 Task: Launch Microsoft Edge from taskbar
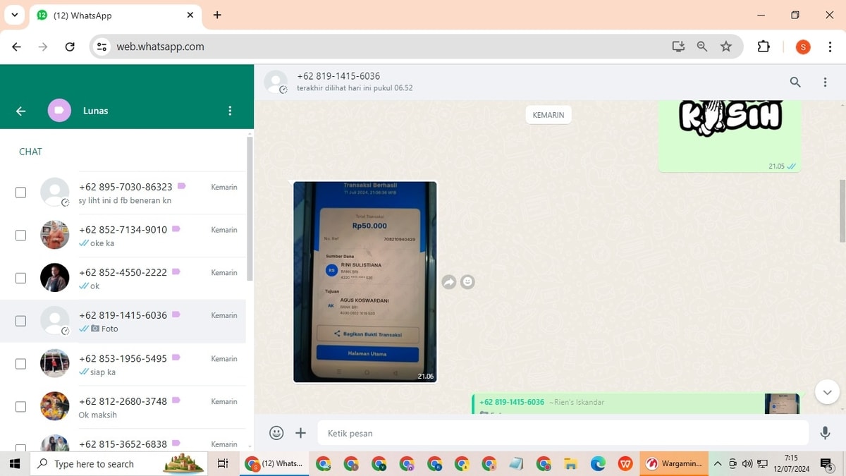tap(598, 464)
